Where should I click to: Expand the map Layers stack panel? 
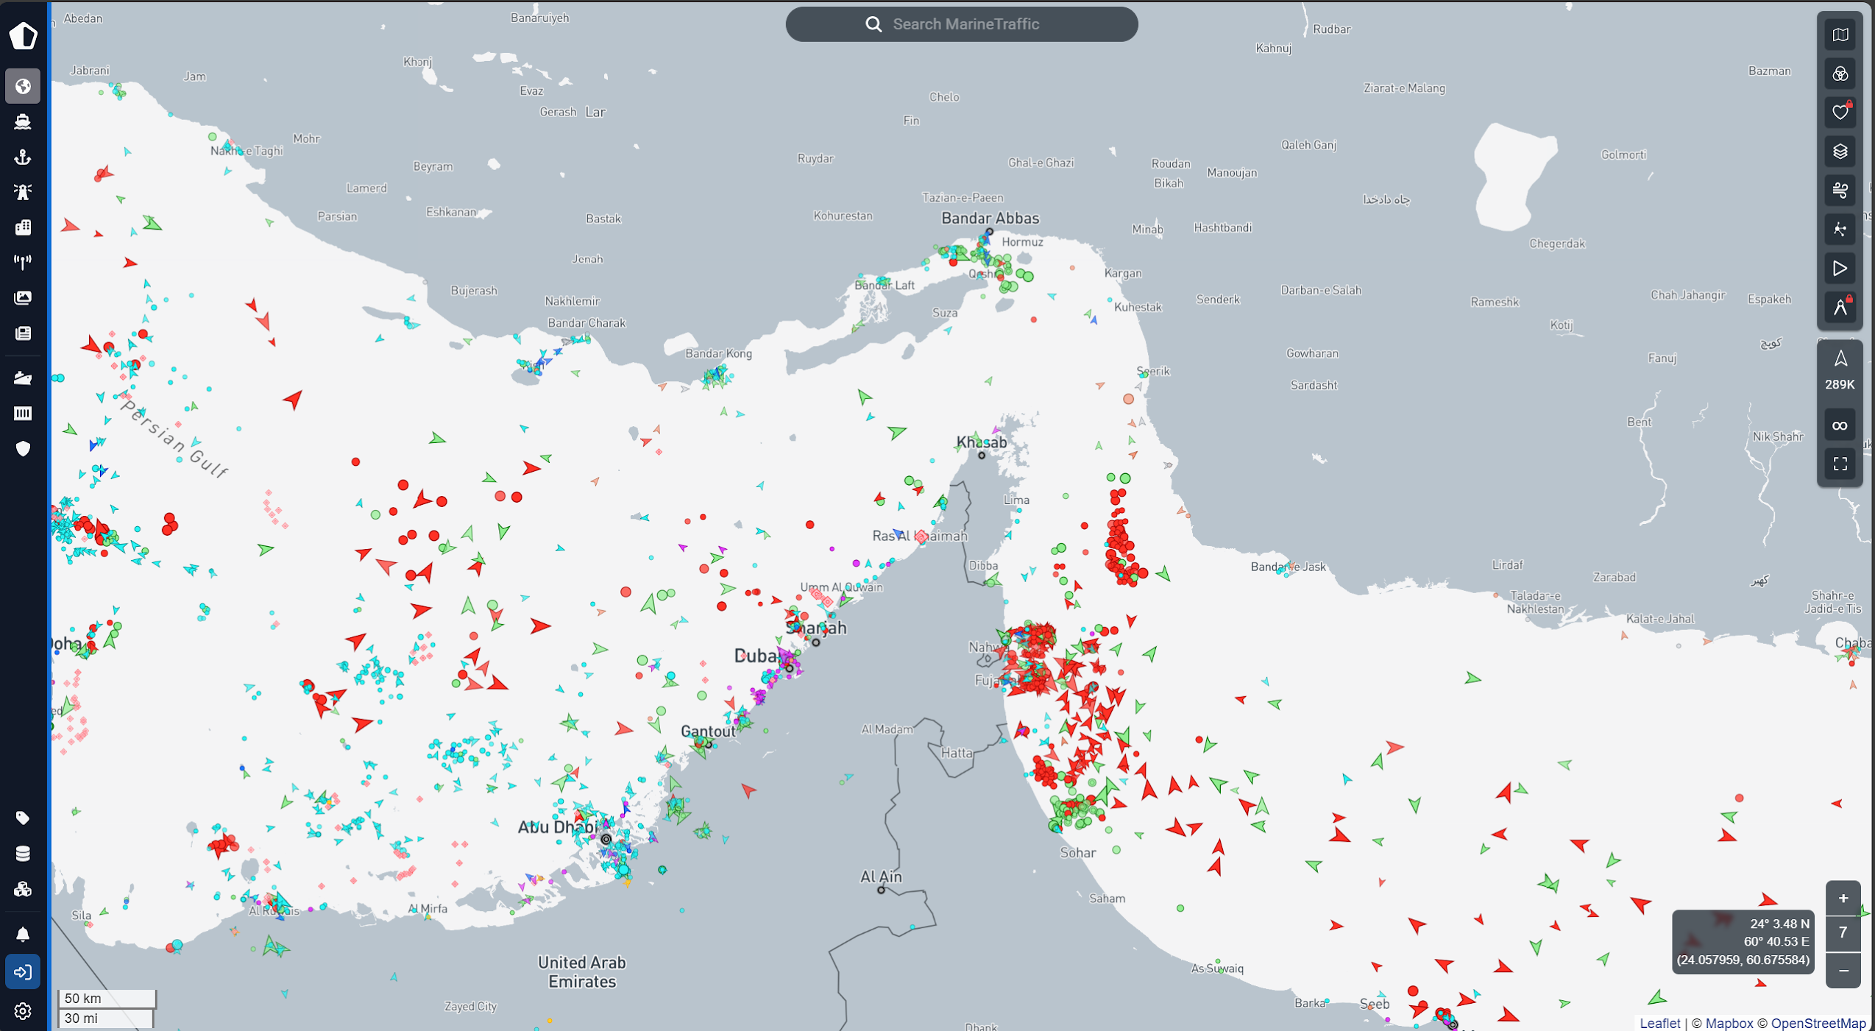pyautogui.click(x=1840, y=152)
